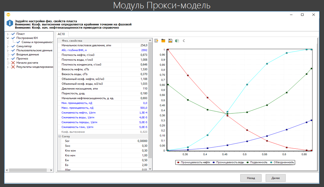The image size is (324, 187).
Task: Select Построение КН in tree
Action: click(x=27, y=38)
